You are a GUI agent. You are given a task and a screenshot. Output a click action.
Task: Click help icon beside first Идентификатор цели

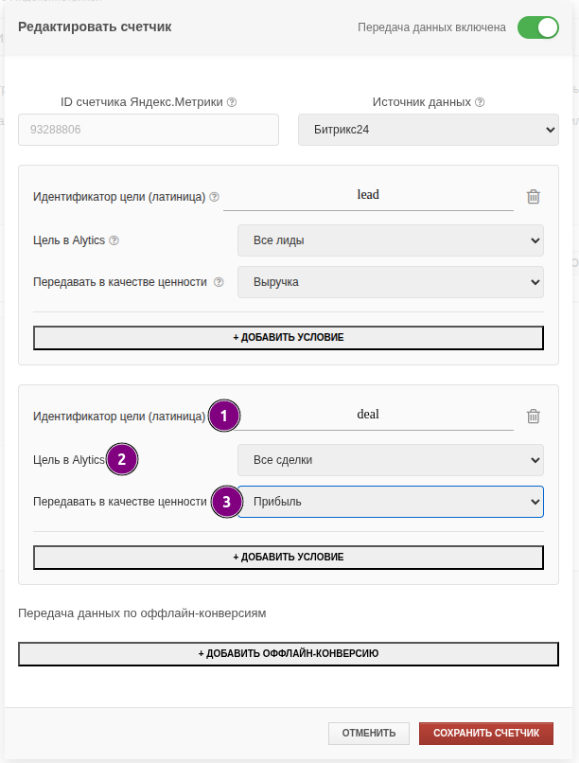(214, 198)
